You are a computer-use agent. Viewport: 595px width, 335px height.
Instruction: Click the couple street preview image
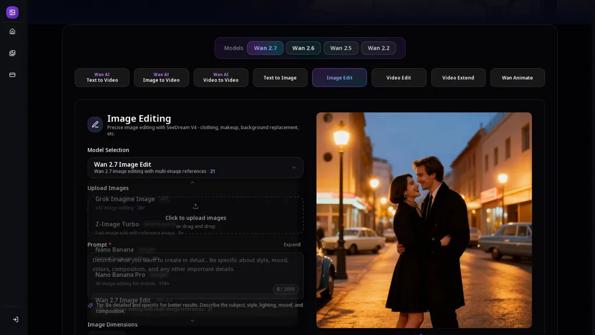click(424, 220)
